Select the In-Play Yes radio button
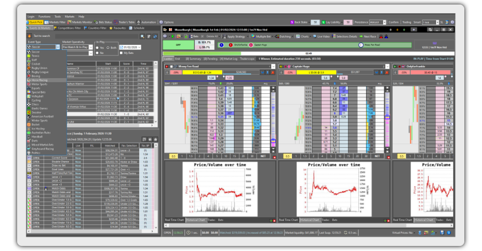The height and width of the screenshot is (251, 482). 98,47
